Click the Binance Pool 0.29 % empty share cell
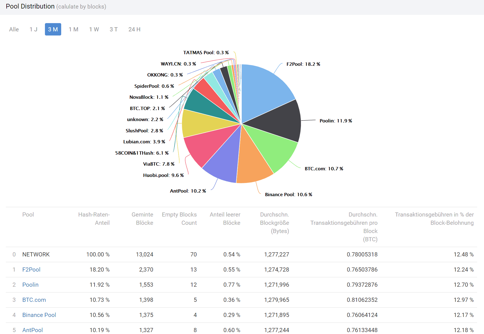The height and width of the screenshot is (334, 484). tap(232, 315)
